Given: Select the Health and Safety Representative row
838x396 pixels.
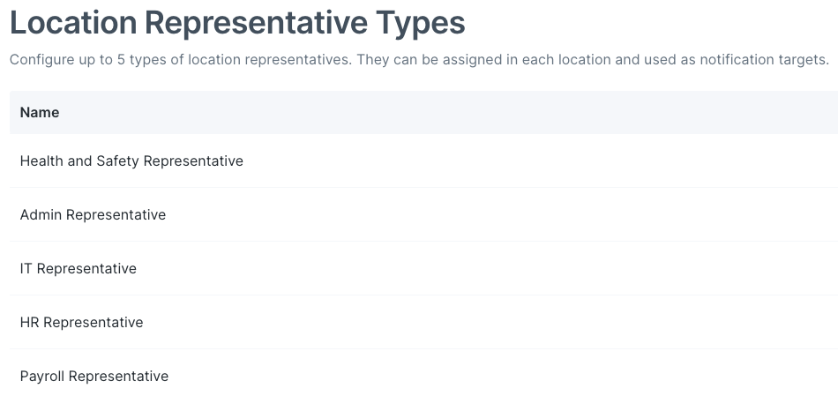Looking at the screenshot, I should 423,161.
